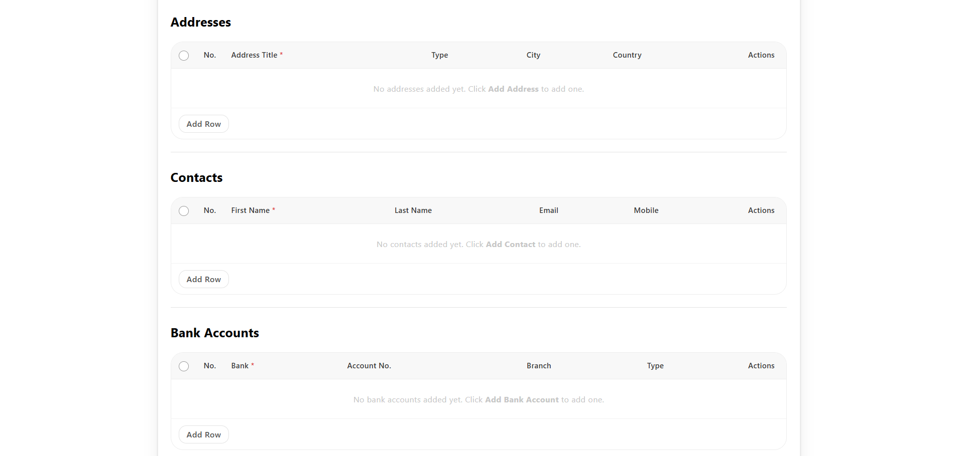Screen dimensions: 955x456
Task: Click the First Name column header
Action: point(253,210)
